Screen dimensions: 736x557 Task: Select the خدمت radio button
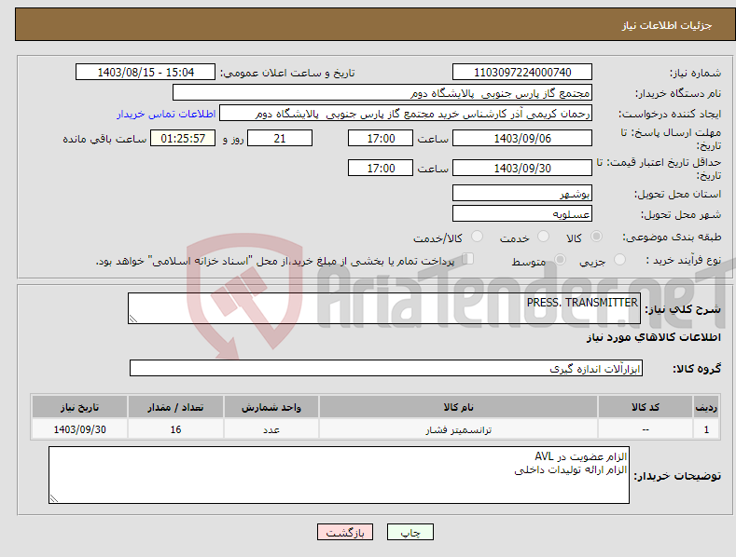coord(543,237)
